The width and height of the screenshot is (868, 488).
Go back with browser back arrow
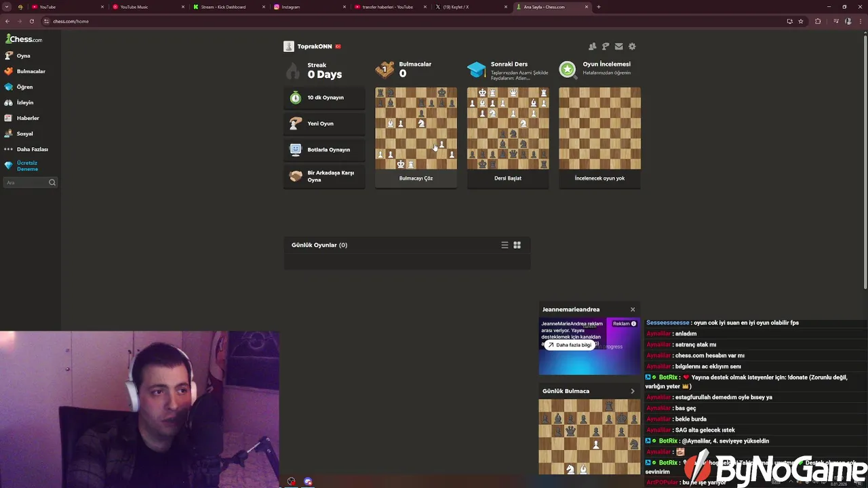click(x=7, y=21)
